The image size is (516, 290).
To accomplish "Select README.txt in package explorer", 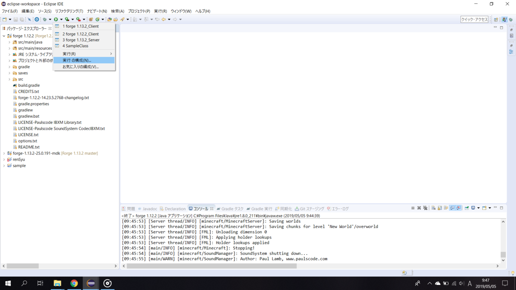I will click(29, 147).
